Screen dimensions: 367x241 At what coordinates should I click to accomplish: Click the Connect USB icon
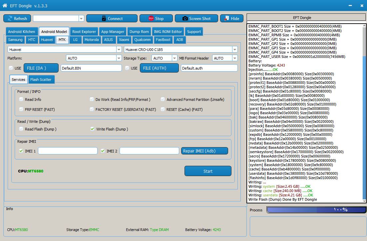tap(104, 19)
